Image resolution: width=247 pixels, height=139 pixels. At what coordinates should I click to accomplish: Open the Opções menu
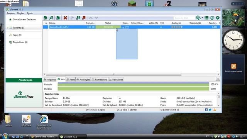tap(20, 13)
